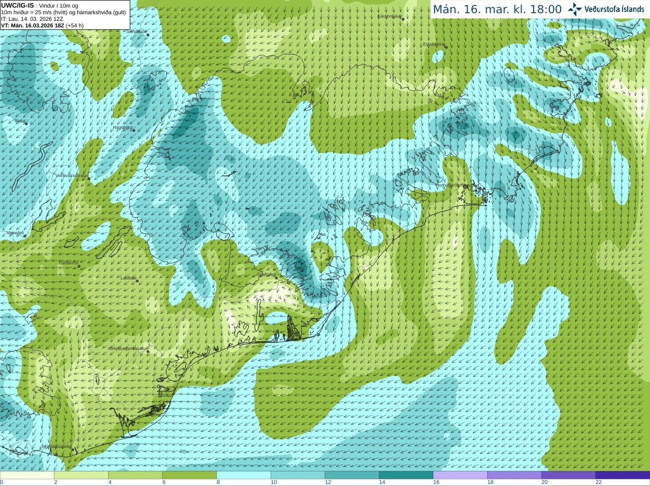Click the 'Mán. 16. mar. kl. 18:00' timestamp
This screenshot has width=650, height=486.
497,9
